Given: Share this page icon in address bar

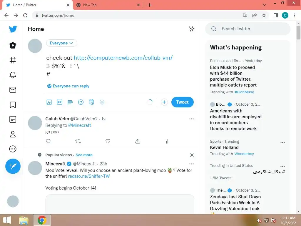Looking at the screenshot, I should coord(255,15).
